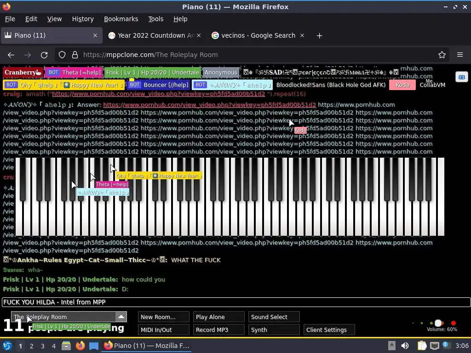471x353 pixels.
Task: Select ANONY ahelp bot name tag
Action: click(x=232, y=85)
